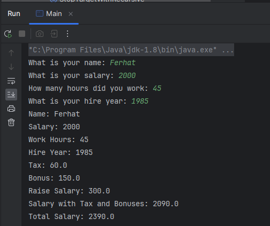Click the 'Raise Salary: 300.0' output line

(69, 191)
